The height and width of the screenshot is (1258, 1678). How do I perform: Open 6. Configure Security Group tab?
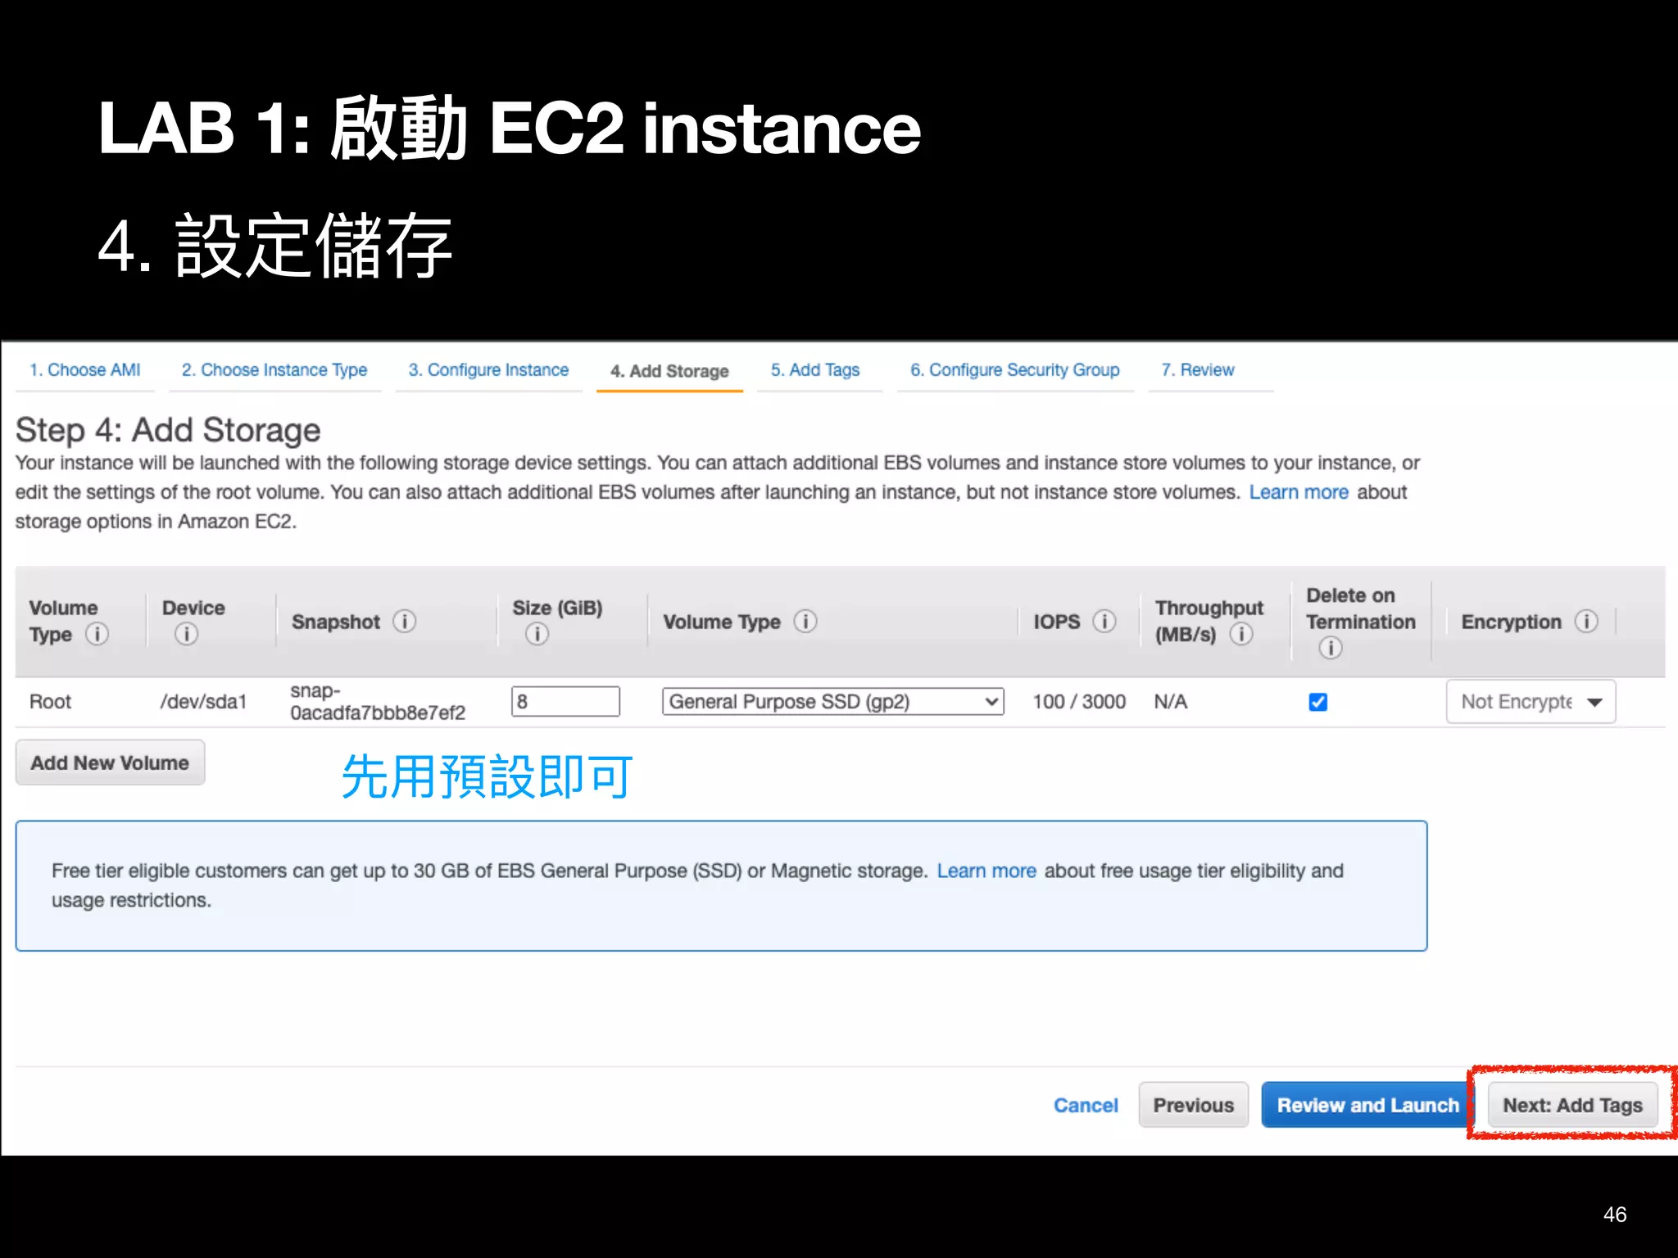pos(1014,370)
